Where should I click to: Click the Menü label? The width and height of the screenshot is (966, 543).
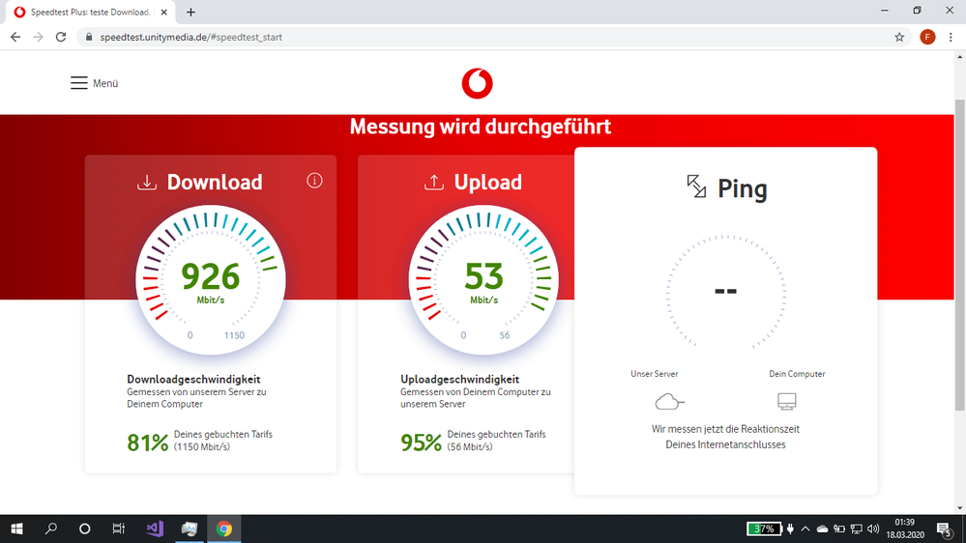(x=105, y=83)
